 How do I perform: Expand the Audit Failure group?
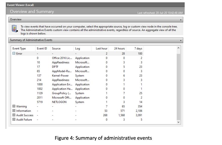click(x=14, y=119)
